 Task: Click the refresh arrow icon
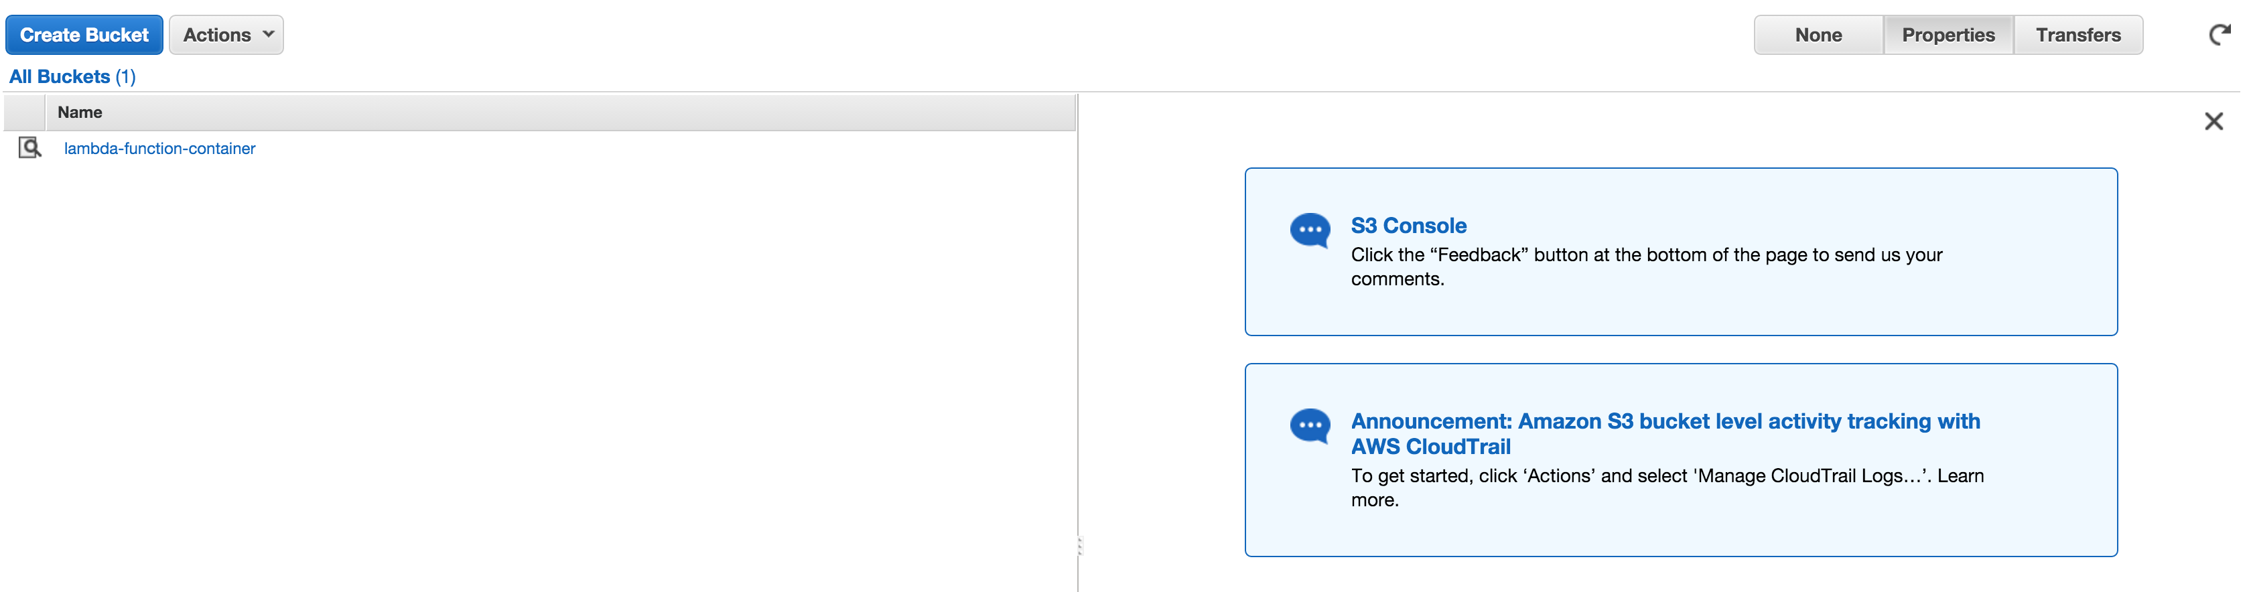pyautogui.click(x=2218, y=35)
